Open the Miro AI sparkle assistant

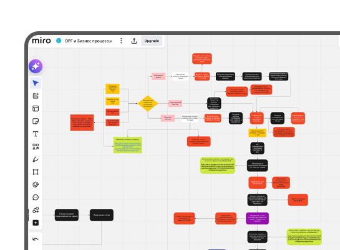pyautogui.click(x=36, y=66)
